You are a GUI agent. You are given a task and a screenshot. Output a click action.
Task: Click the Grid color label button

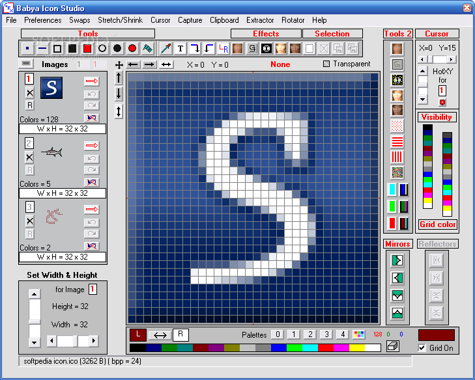pyautogui.click(x=437, y=224)
